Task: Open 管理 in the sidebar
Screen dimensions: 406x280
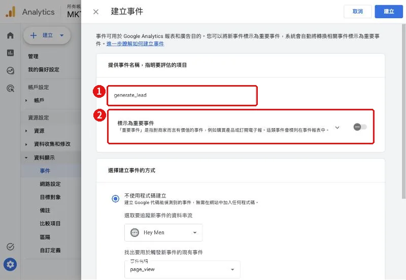Action: click(33, 56)
